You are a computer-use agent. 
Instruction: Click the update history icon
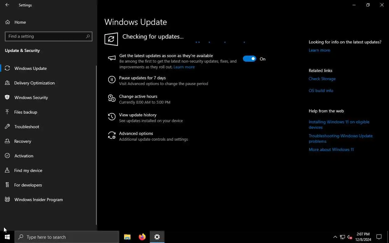pyautogui.click(x=112, y=117)
